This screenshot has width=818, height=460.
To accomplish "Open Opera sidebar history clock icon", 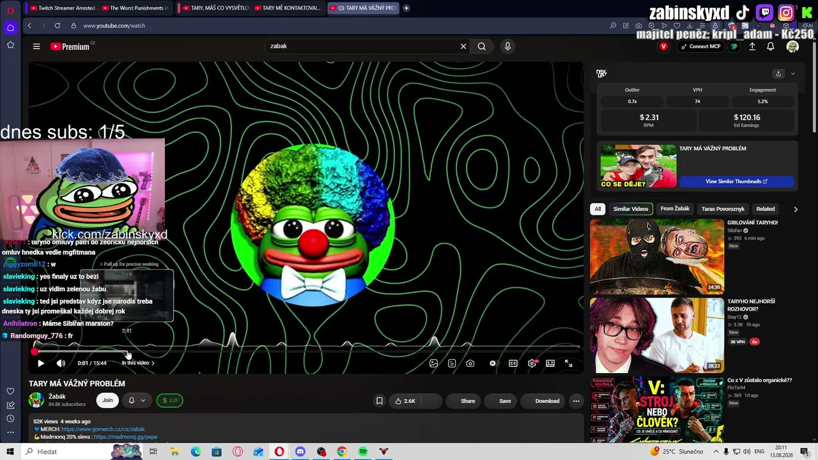I will (x=10, y=418).
